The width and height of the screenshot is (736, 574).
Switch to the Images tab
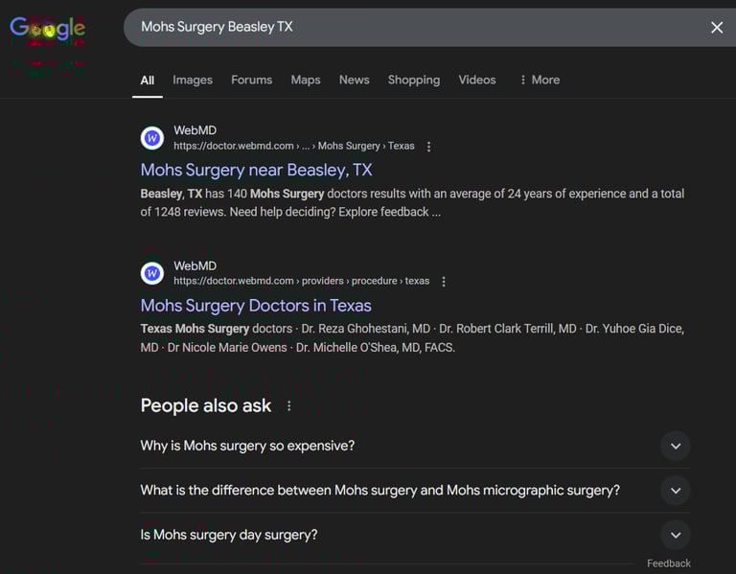coord(193,80)
